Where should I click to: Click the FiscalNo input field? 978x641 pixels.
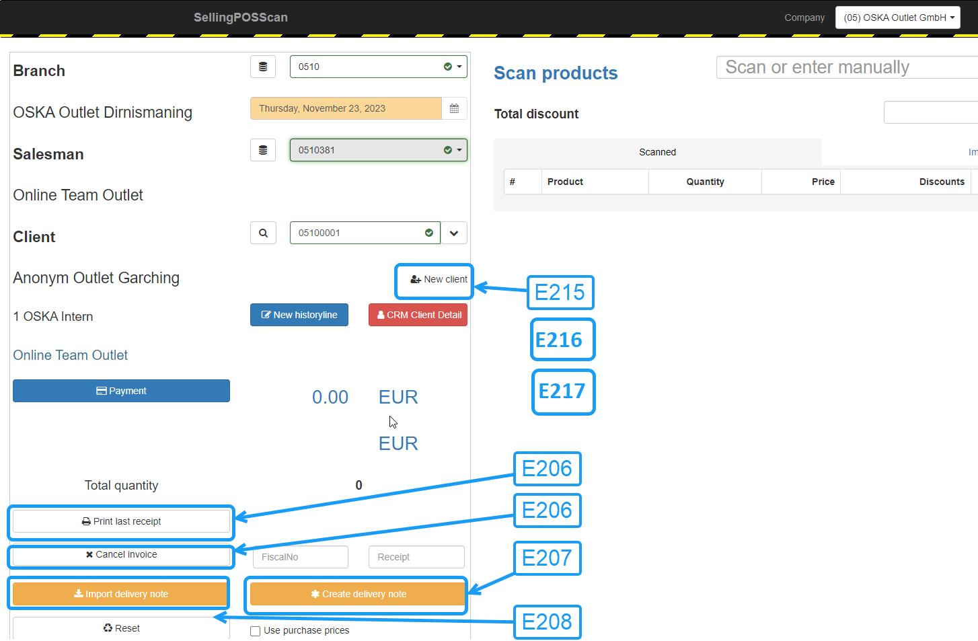pos(300,557)
